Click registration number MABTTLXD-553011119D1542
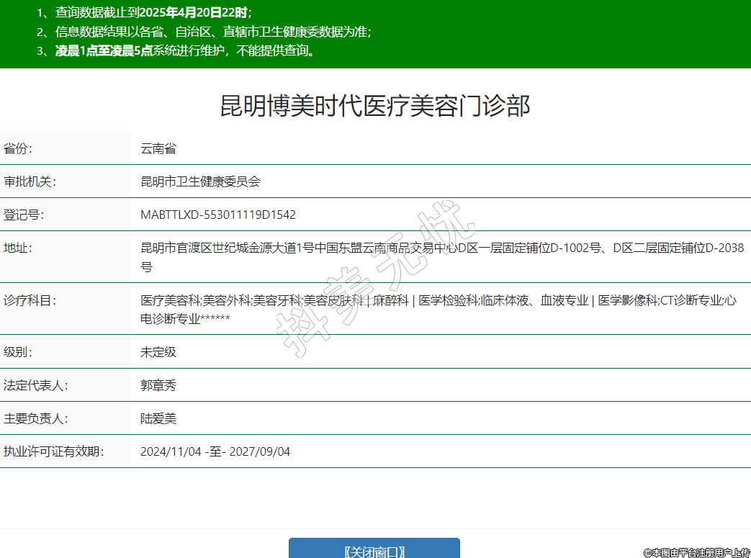Screen dimensions: 751x558 (218, 215)
